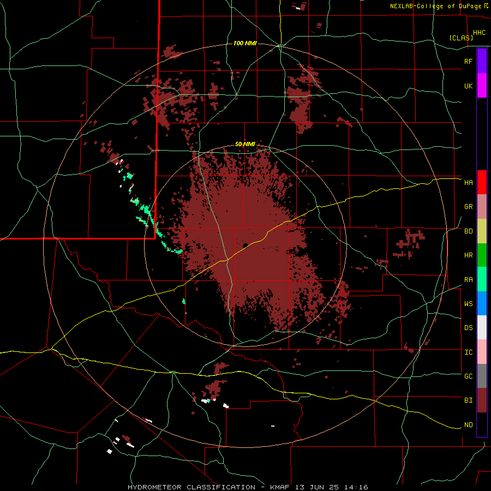Click the HA legend label
The height and width of the screenshot is (491, 491).
tap(468, 183)
